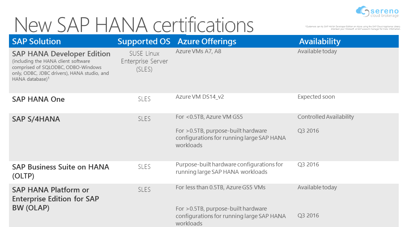The image size is (404, 227).
Task: Click the 'Supported OS' column header
Action: tap(144, 41)
